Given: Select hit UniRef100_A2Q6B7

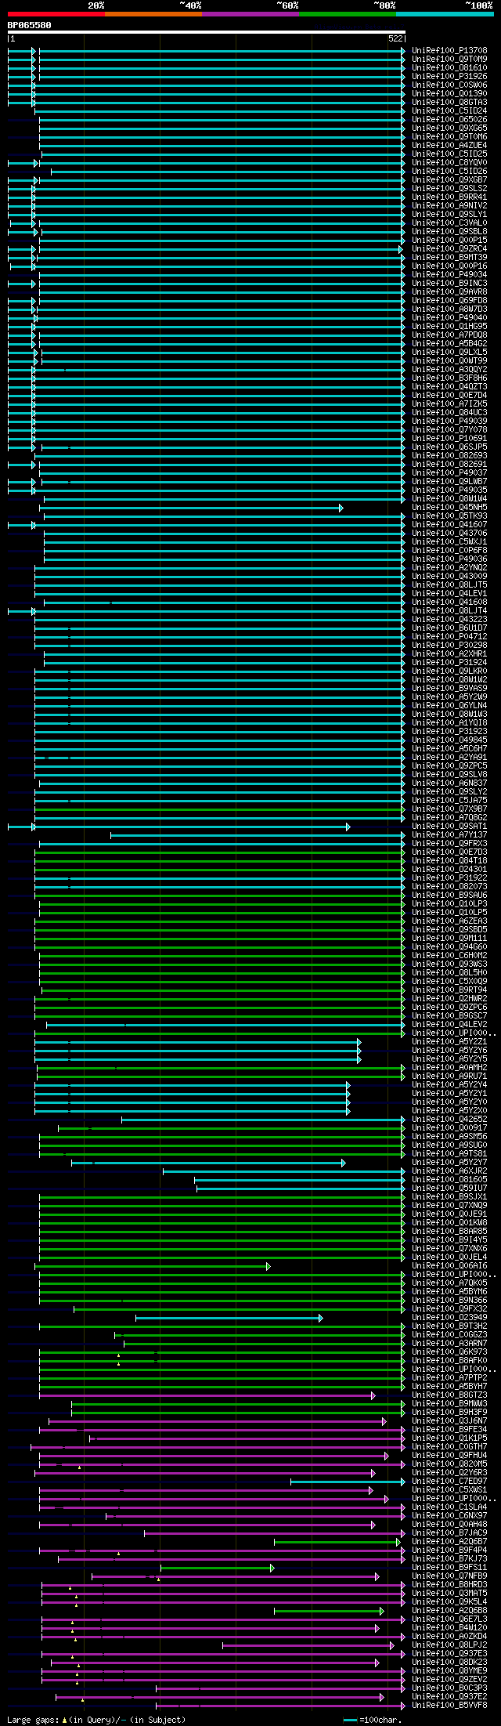Looking at the screenshot, I should [449, 1542].
